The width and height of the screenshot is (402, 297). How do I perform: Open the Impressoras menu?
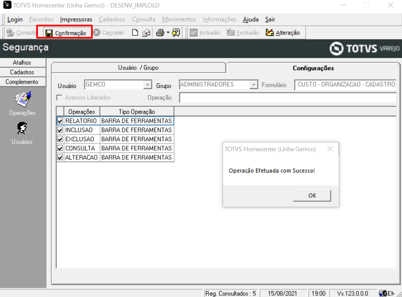pyautogui.click(x=76, y=20)
